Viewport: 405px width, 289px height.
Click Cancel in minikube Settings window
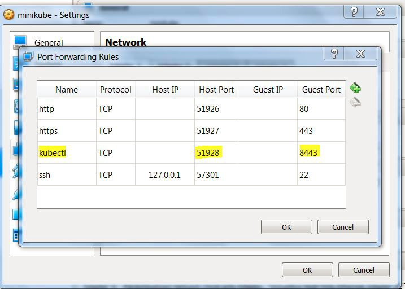click(364, 270)
